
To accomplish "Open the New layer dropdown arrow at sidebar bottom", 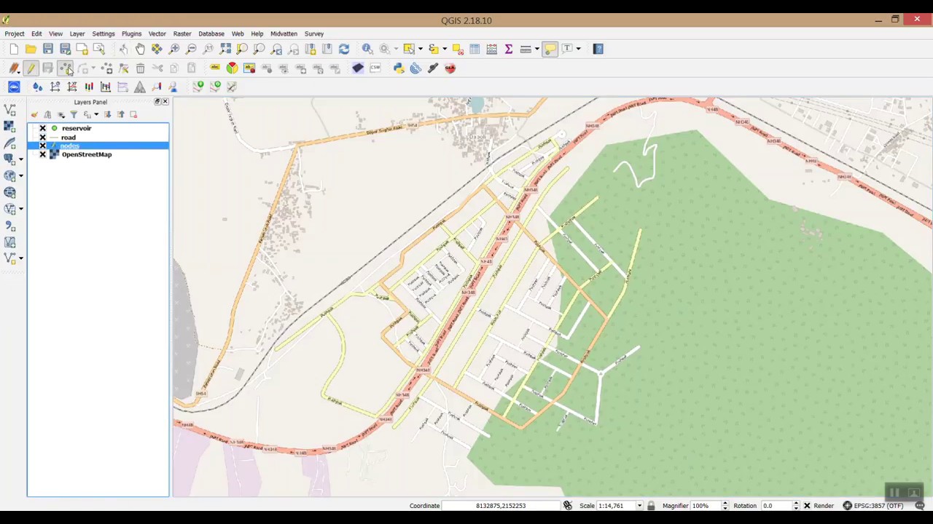I will (x=21, y=258).
